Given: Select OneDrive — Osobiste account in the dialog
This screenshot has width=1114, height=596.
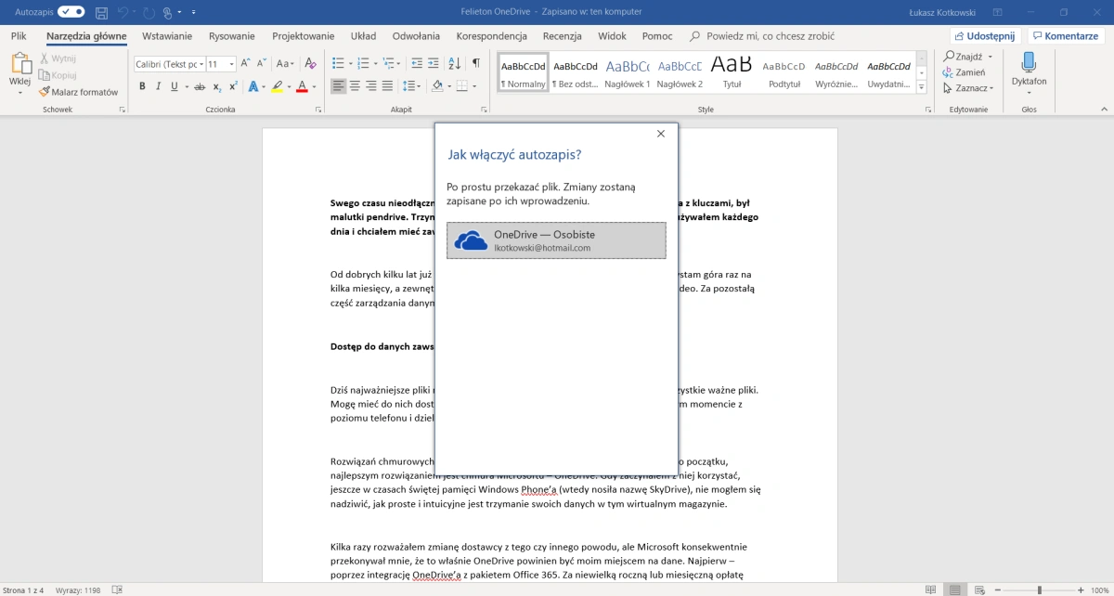Looking at the screenshot, I should click(x=556, y=240).
